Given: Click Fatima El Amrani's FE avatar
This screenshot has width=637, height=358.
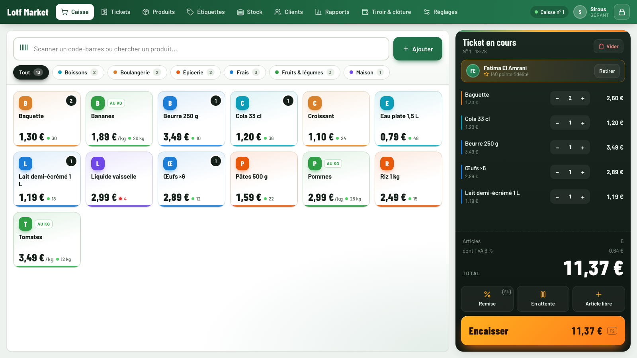Looking at the screenshot, I should 473,71.
